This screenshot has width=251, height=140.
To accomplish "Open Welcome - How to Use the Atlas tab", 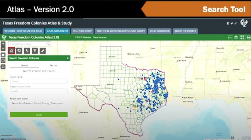I will click(23, 31).
